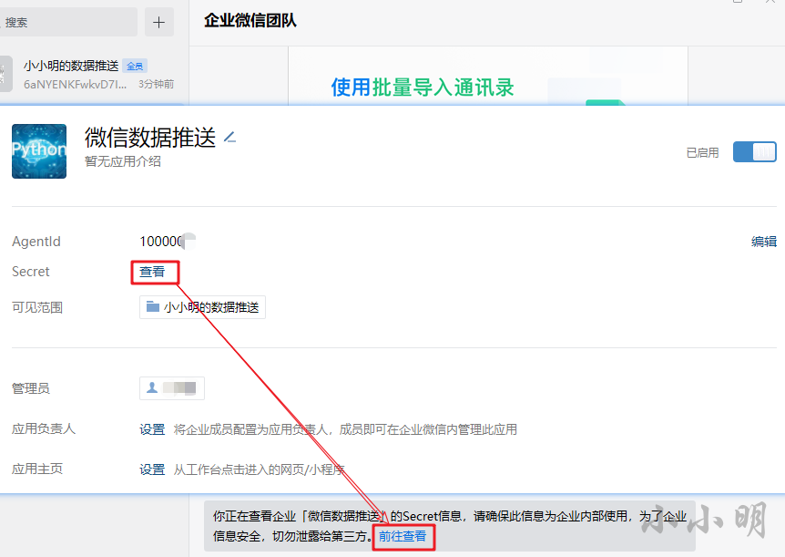Click the Secret info message bubble
The image size is (785, 557).
(450, 526)
